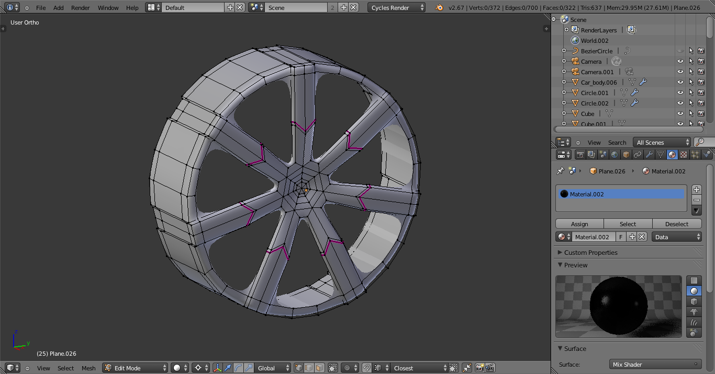Open the World properties globe icon
The height and width of the screenshot is (374, 715).
tap(615, 155)
